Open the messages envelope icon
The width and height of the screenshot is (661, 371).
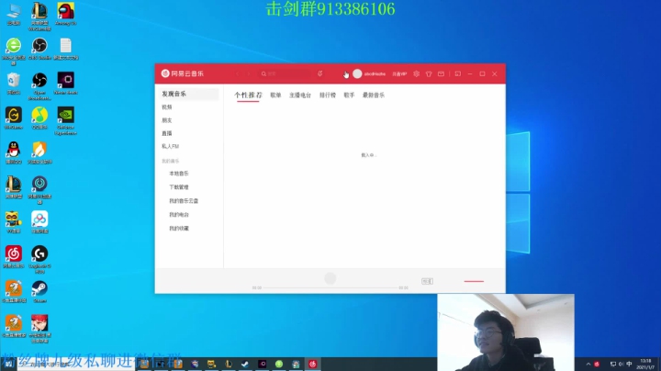(x=441, y=73)
